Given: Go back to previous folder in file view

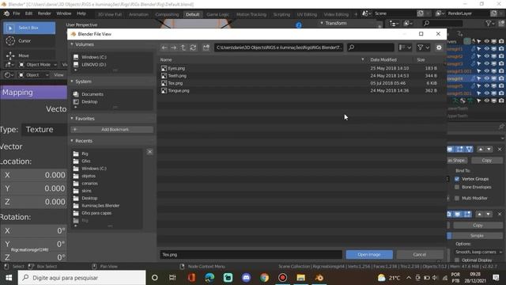Looking at the screenshot, I should coord(164,47).
